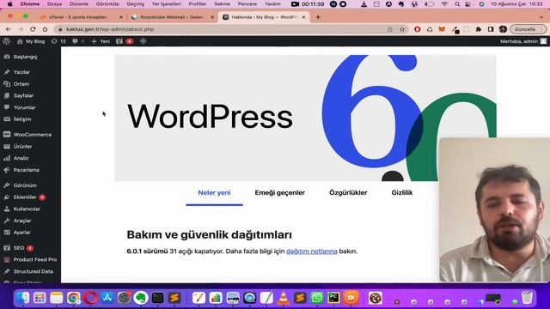The height and width of the screenshot is (309, 550).
Task: Switch to Özgürlükler tab
Action: point(348,192)
